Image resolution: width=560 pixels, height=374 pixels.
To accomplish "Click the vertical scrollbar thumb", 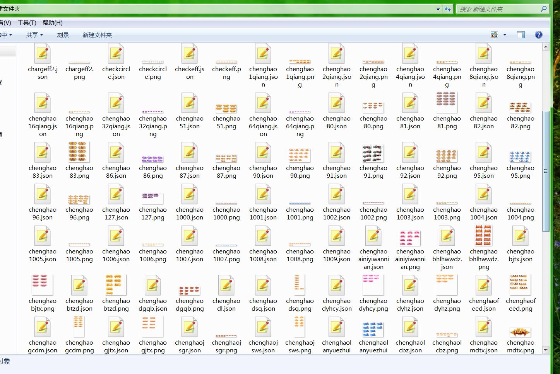I will 546,171.
